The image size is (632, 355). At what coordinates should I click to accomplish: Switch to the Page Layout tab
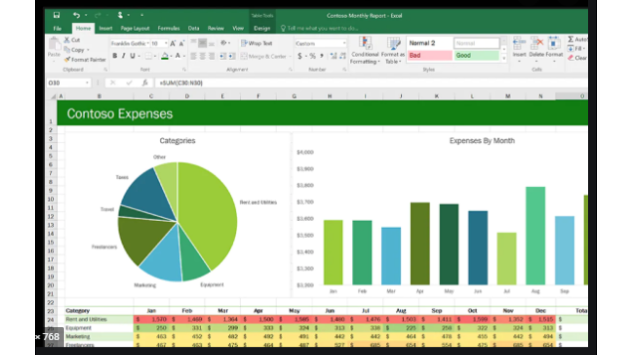pos(135,29)
